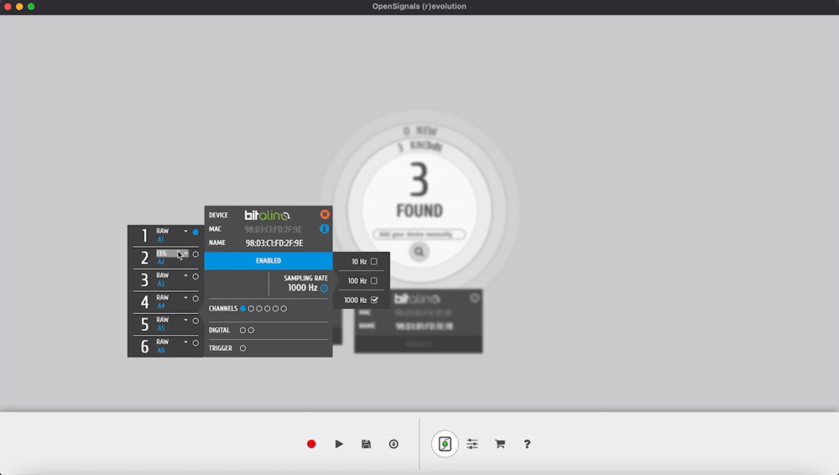Viewport: 839px width, 475px height.
Task: Toggle second DIGITAL circle
Action: [251, 331]
